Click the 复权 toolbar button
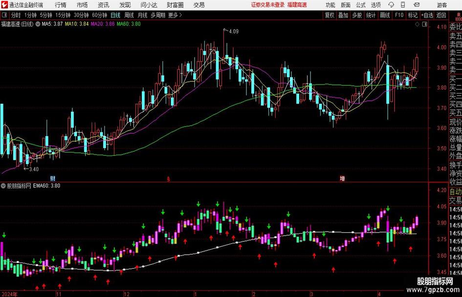462x297 pixels. point(330,15)
